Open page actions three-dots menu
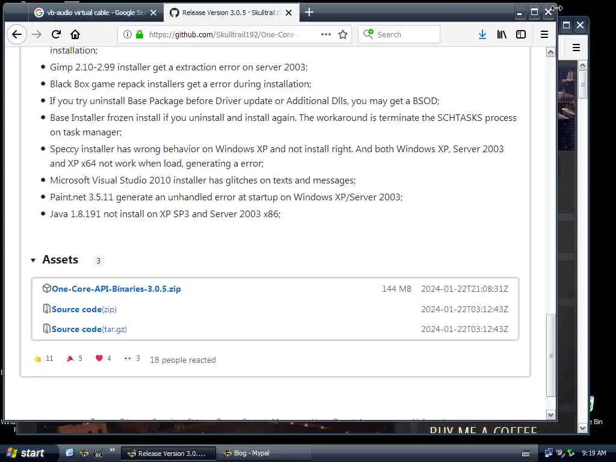This screenshot has height=462, width=616. (325, 34)
